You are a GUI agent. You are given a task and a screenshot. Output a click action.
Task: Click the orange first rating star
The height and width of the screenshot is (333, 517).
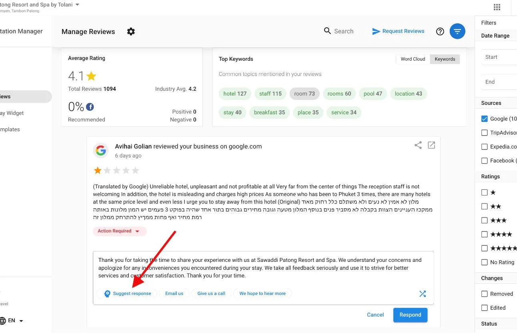click(x=97, y=171)
